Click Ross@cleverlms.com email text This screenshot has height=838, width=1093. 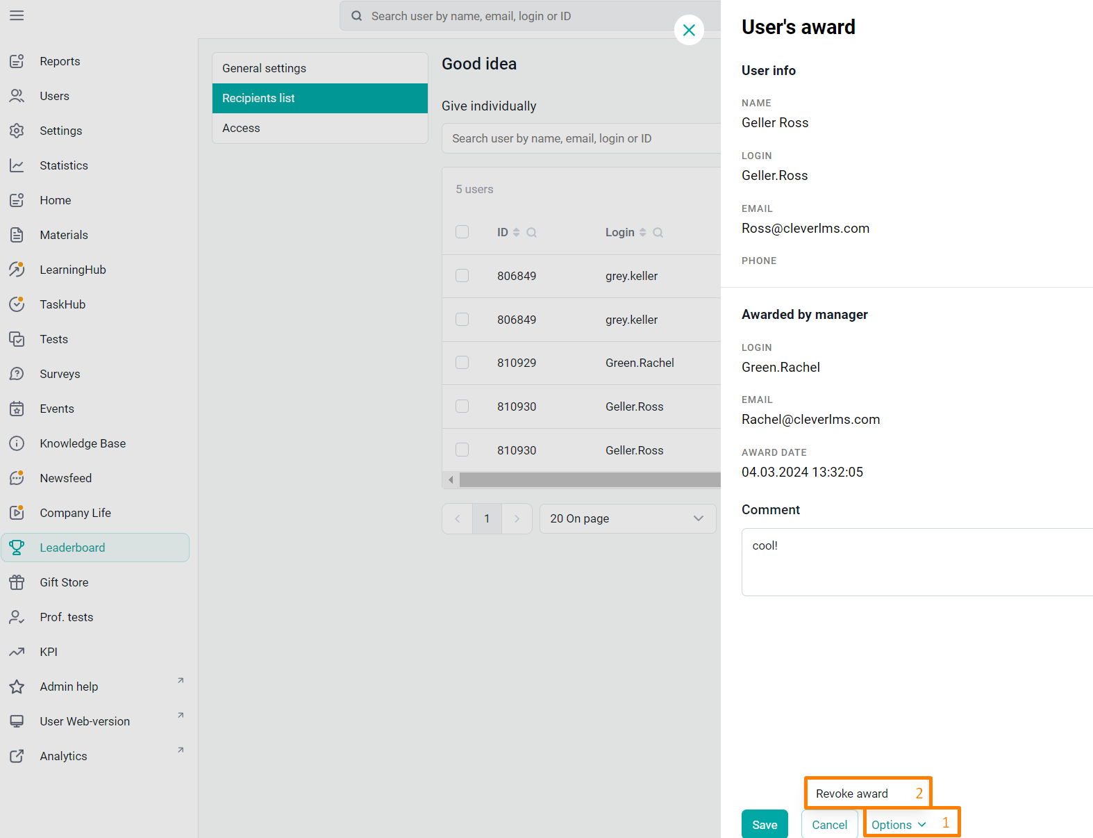pyautogui.click(x=806, y=229)
